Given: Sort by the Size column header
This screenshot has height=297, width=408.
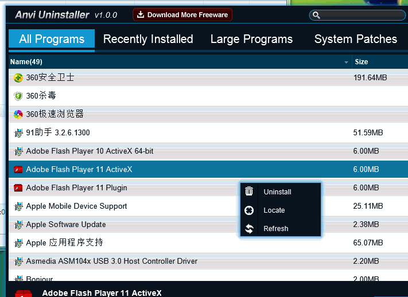Looking at the screenshot, I should (x=362, y=62).
